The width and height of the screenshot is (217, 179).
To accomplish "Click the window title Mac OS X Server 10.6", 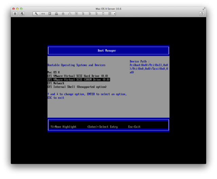I will [x=108, y=9].
